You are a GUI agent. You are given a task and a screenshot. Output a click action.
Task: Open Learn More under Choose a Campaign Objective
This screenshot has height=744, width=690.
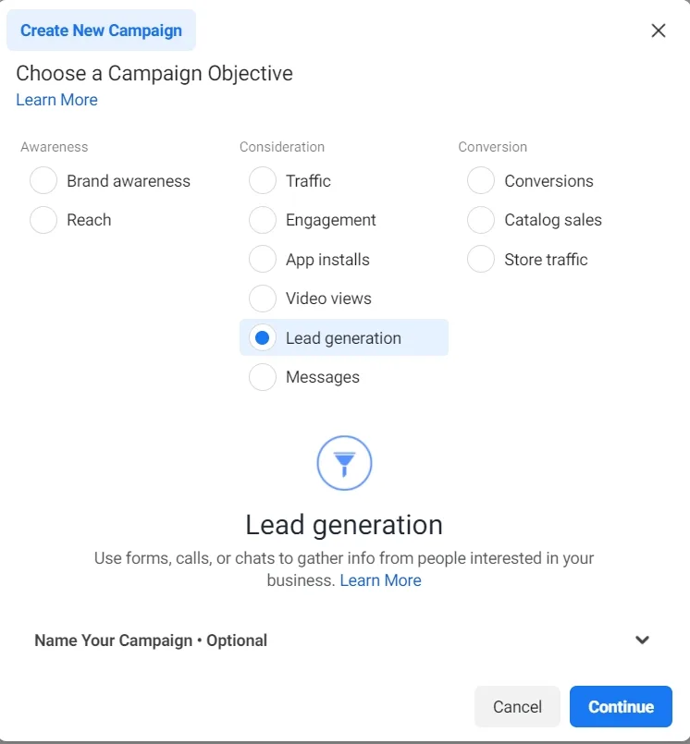pyautogui.click(x=56, y=99)
